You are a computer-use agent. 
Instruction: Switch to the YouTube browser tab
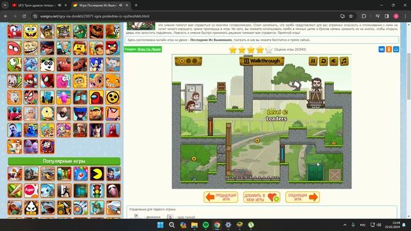39,5
